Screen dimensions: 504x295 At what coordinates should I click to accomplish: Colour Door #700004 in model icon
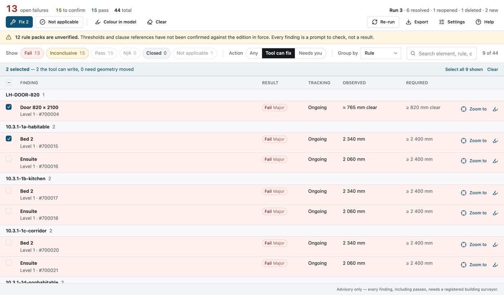(495, 109)
